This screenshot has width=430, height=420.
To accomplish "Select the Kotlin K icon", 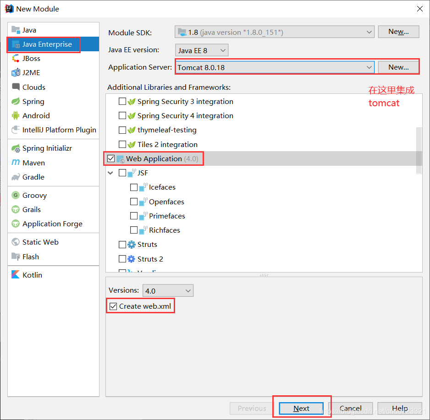I will (x=16, y=274).
